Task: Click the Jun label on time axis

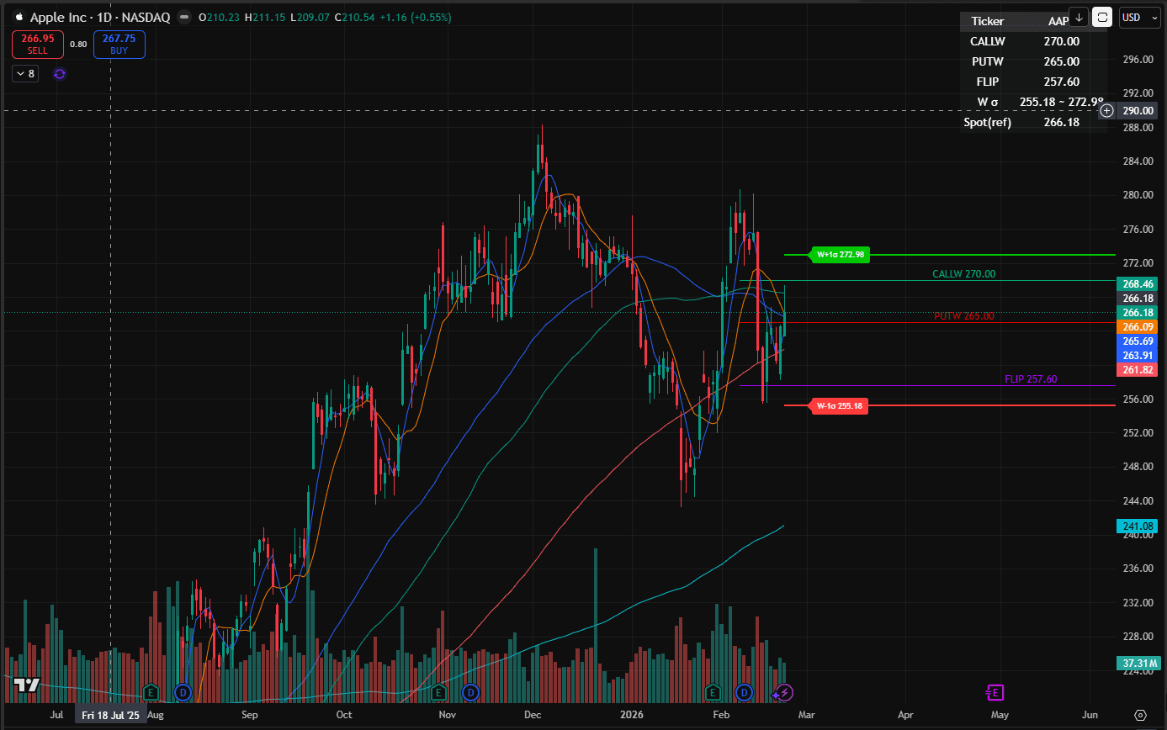Action: point(1090,715)
